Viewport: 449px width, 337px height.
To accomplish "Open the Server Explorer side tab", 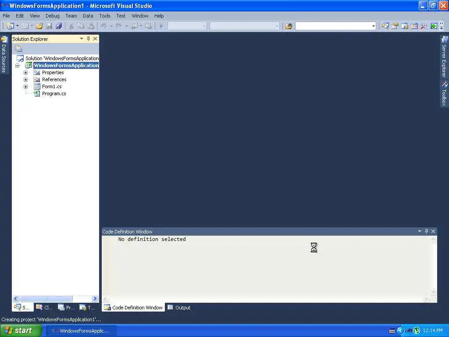I will 444,57.
